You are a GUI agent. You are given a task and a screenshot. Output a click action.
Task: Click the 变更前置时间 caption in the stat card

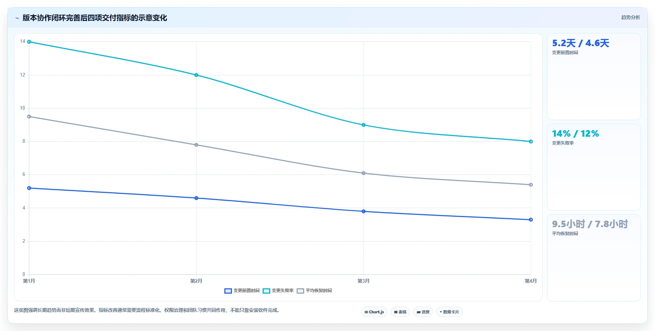565,53
